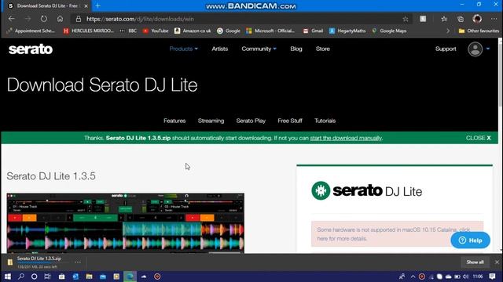The width and height of the screenshot is (503, 282).
Task: Open the volume speaker icon in system tray
Action: pyautogui.click(x=465, y=277)
